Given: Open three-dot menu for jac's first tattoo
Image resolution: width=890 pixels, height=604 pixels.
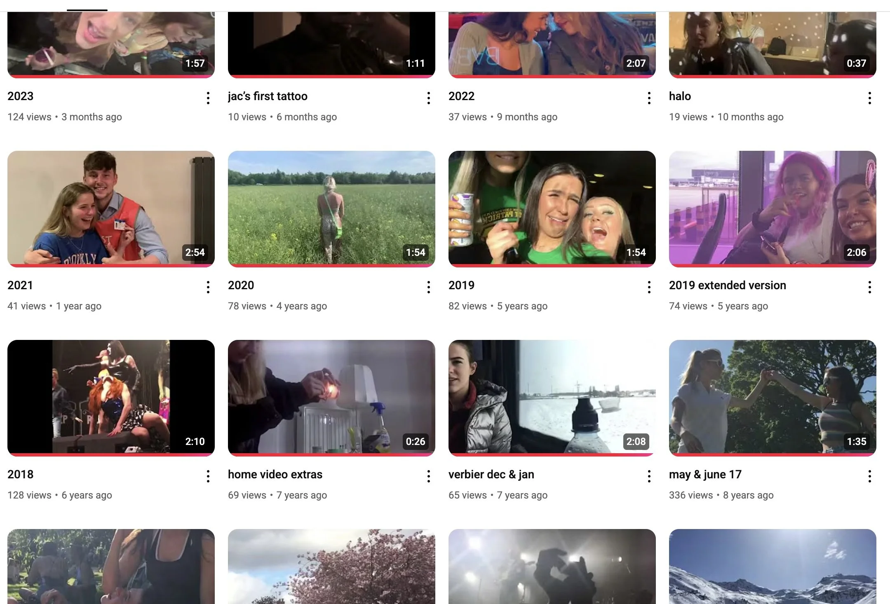Looking at the screenshot, I should pos(429,98).
